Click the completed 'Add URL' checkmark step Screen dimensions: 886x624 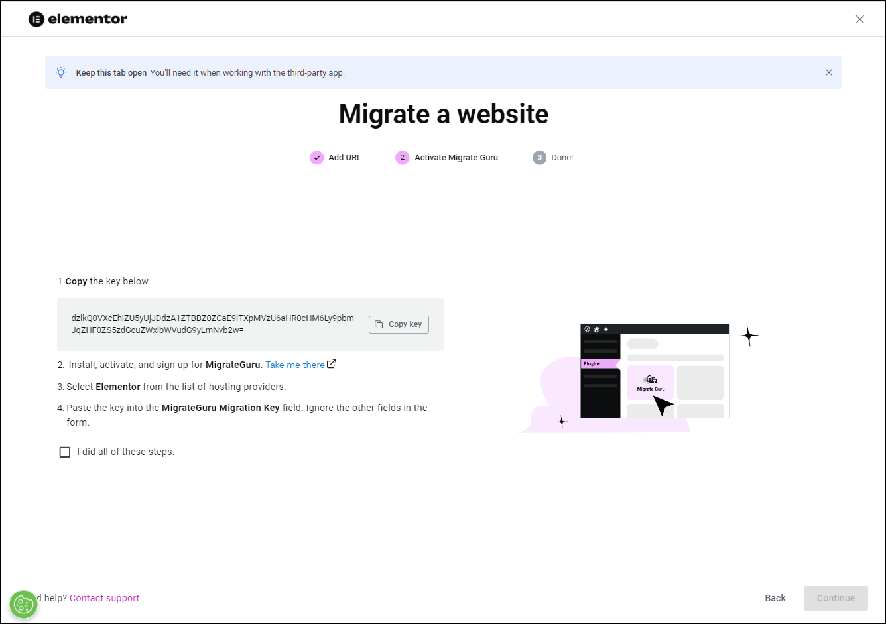click(x=317, y=158)
